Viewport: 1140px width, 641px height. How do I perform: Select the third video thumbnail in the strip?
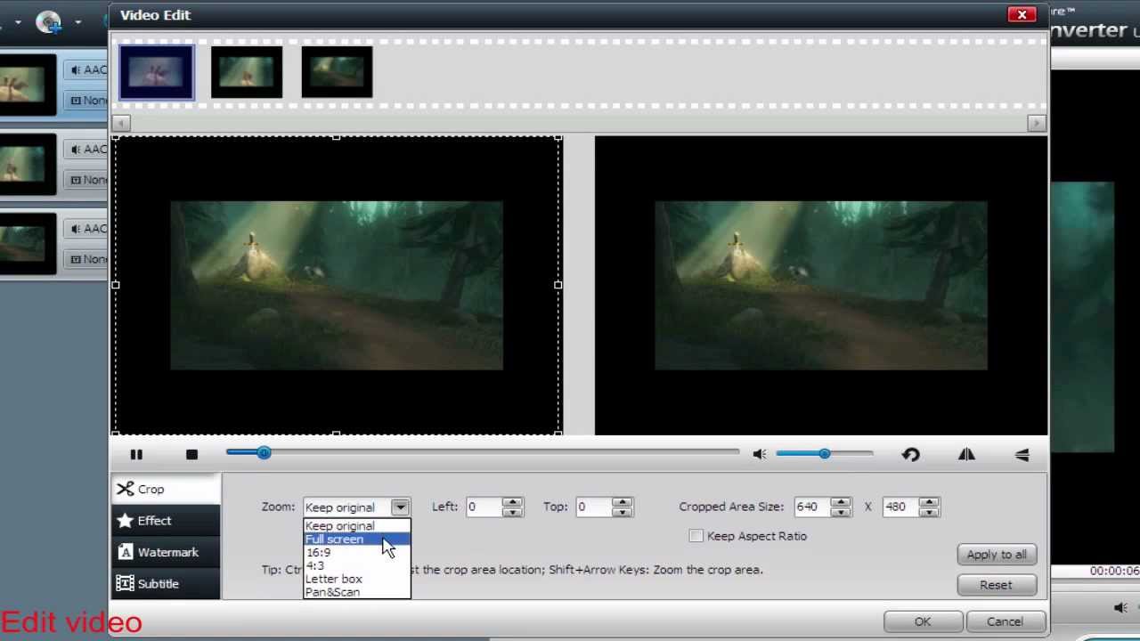[x=337, y=71]
